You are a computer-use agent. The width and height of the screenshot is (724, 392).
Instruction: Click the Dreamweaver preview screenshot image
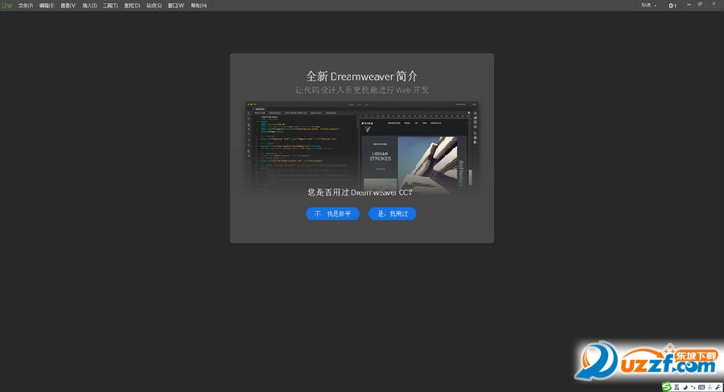pos(362,146)
